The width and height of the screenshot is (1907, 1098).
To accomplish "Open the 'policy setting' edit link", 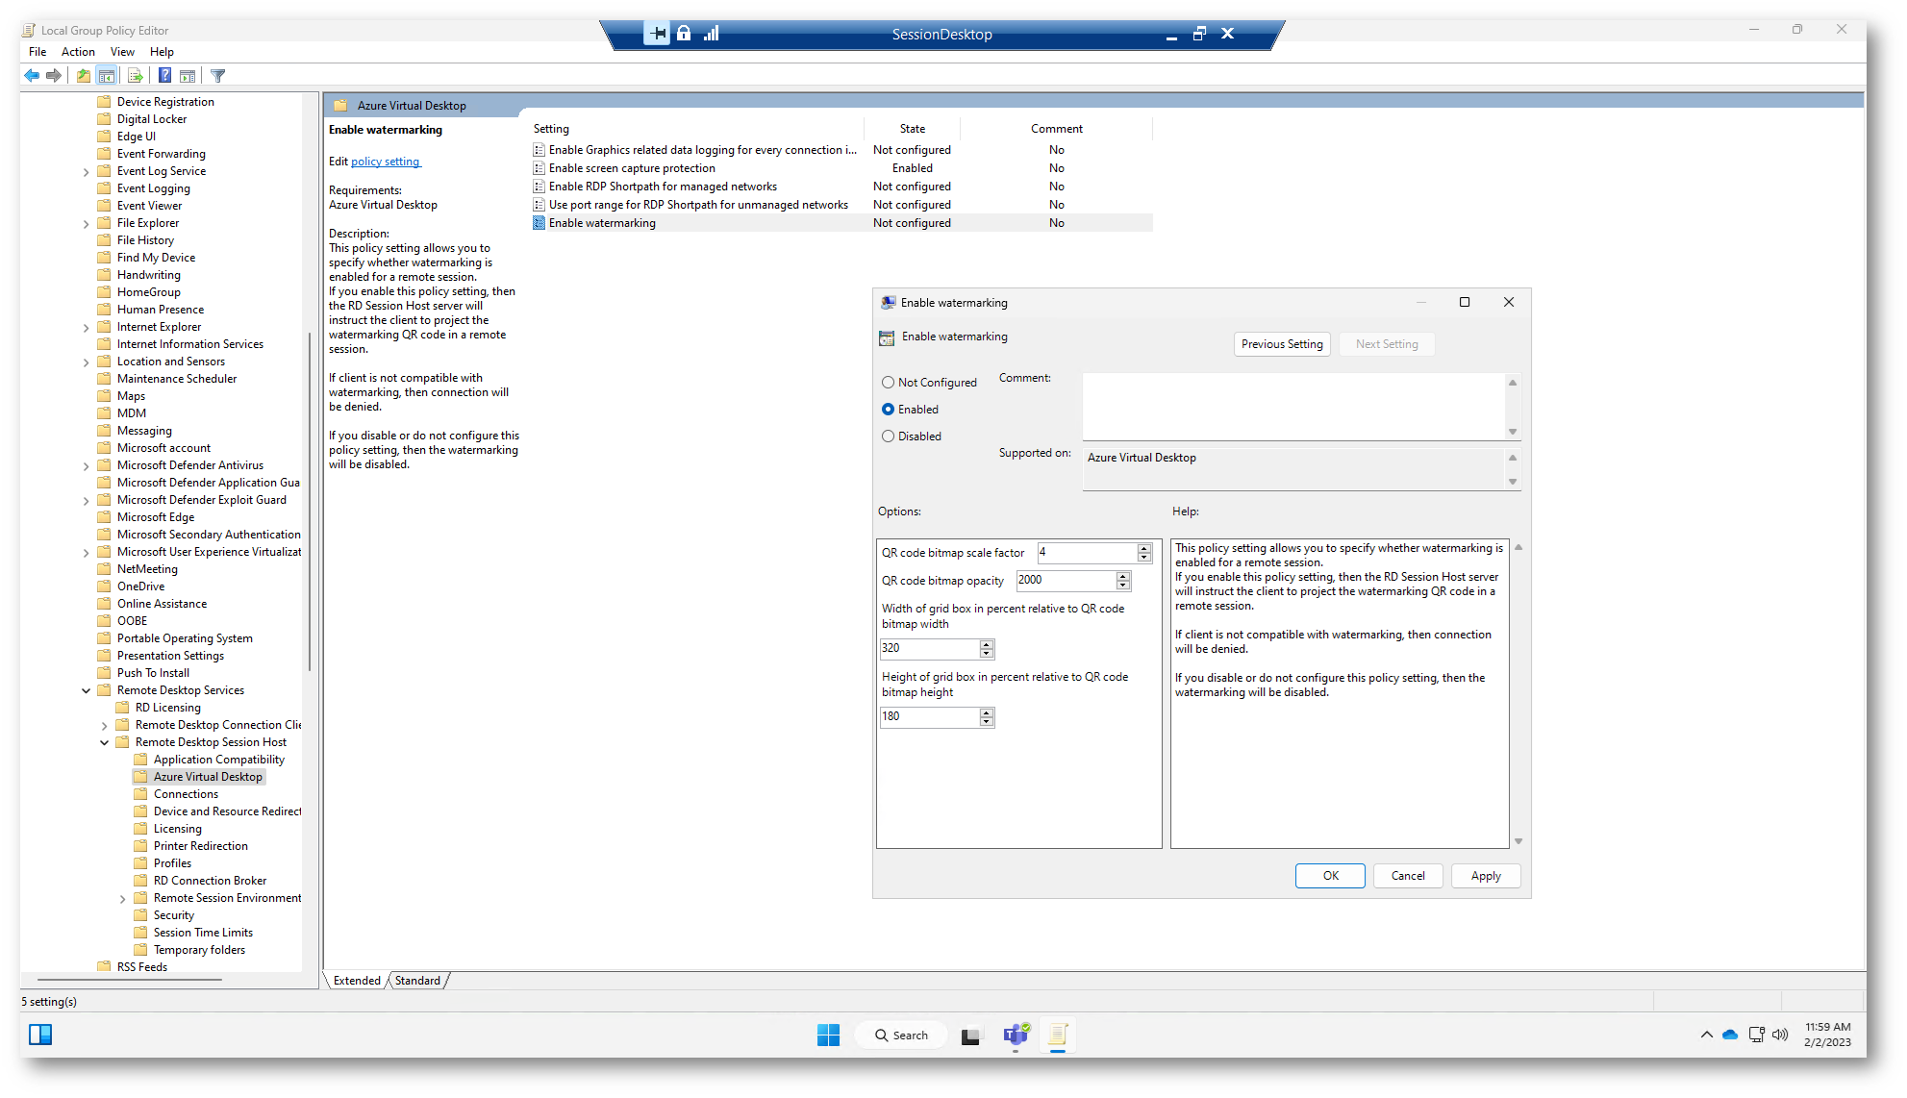I will click(x=386, y=162).
